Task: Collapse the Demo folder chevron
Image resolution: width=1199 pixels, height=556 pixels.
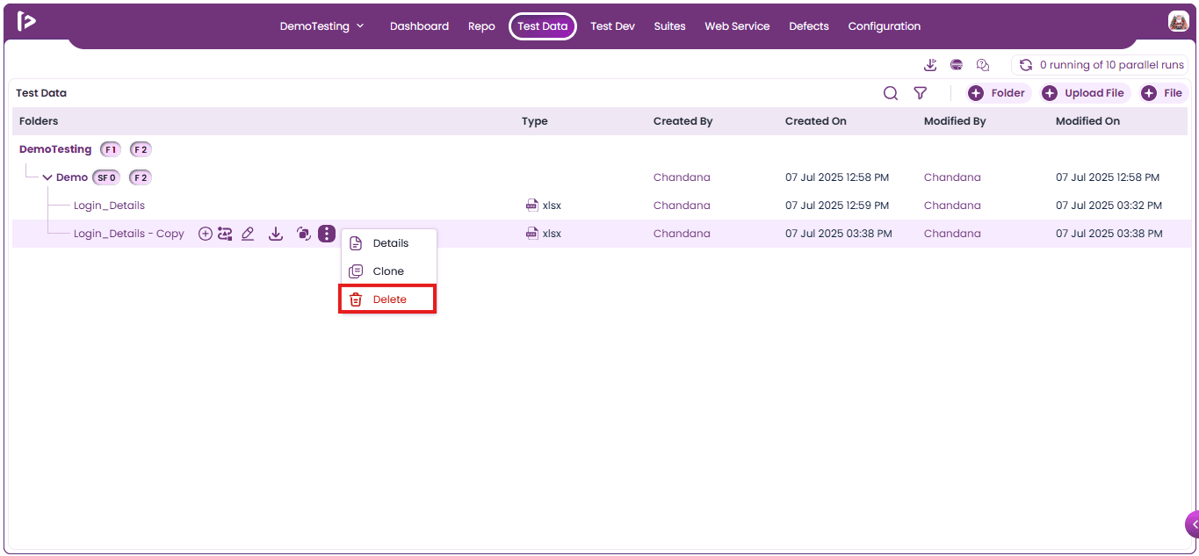Action: coord(47,177)
